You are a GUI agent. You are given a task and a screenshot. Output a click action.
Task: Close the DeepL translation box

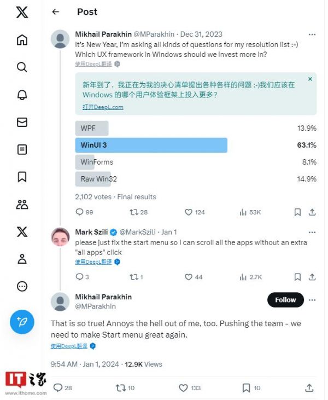310,79
